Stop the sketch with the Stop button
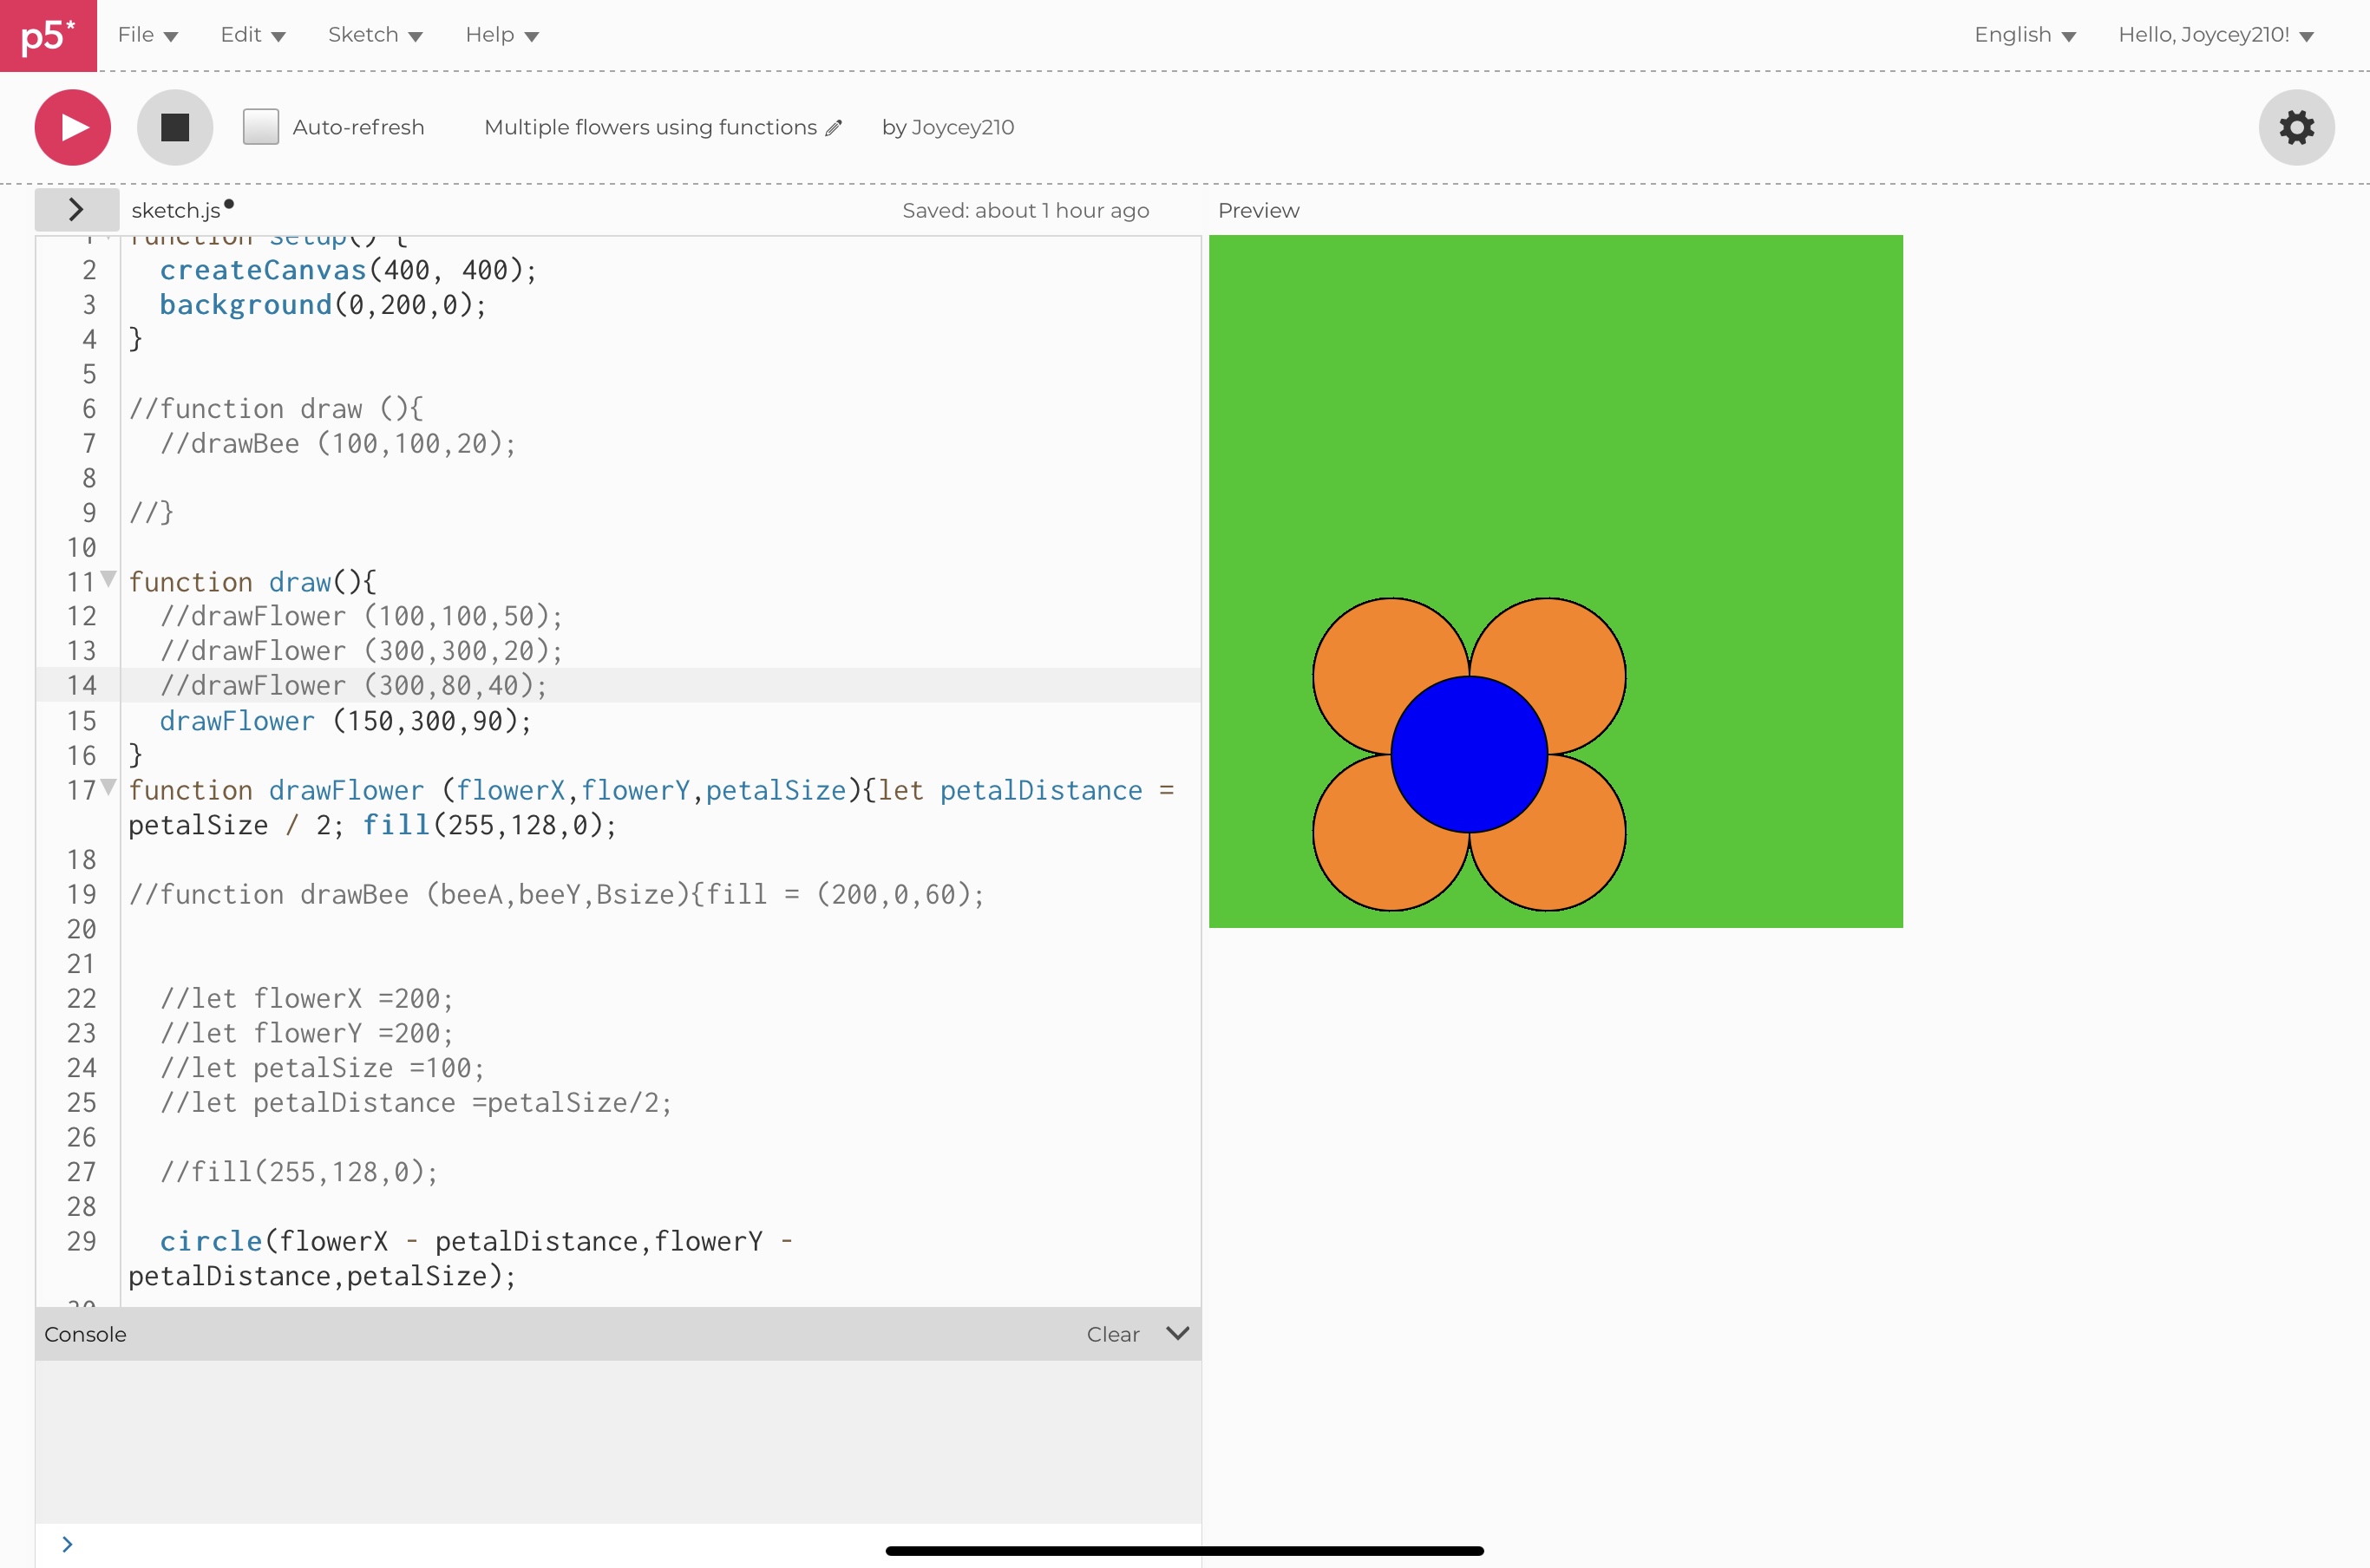The height and width of the screenshot is (1568, 2370). [x=175, y=128]
